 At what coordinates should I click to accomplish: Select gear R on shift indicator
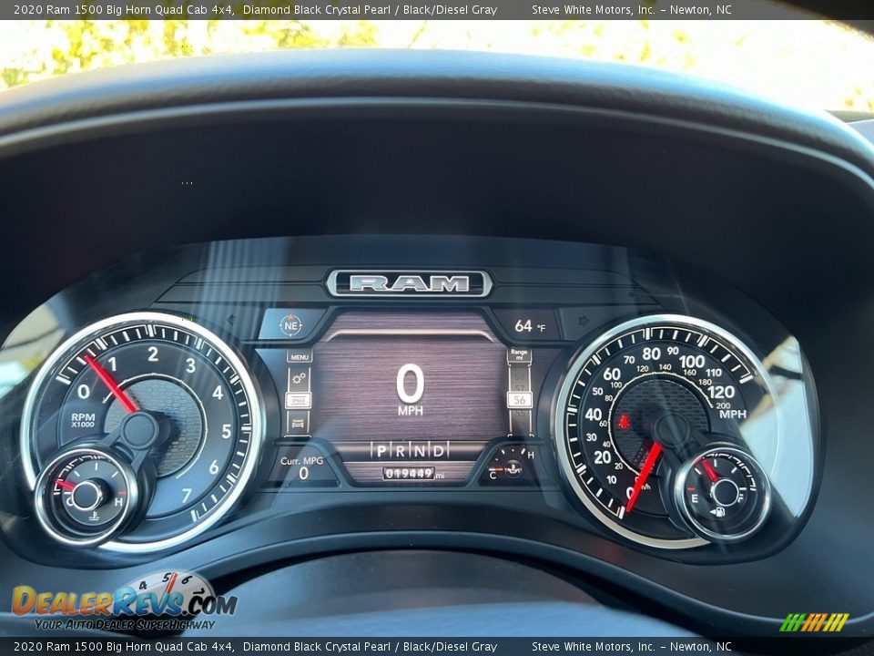(x=401, y=451)
